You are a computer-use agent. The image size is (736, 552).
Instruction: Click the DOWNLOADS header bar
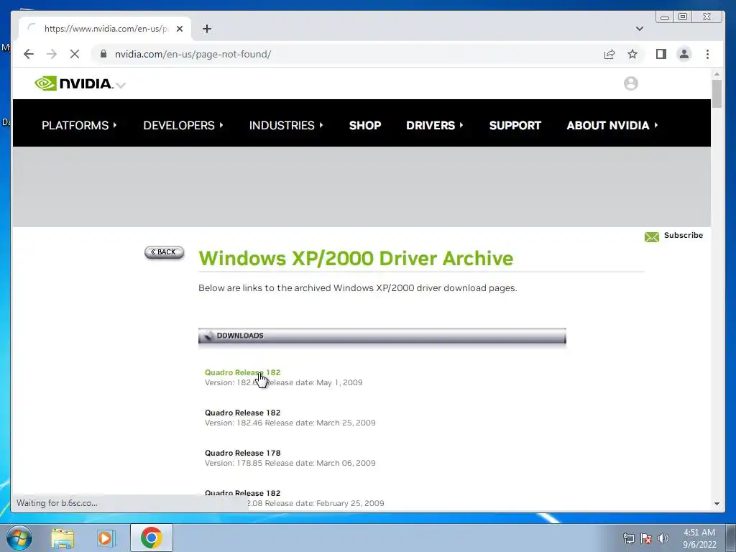click(382, 336)
